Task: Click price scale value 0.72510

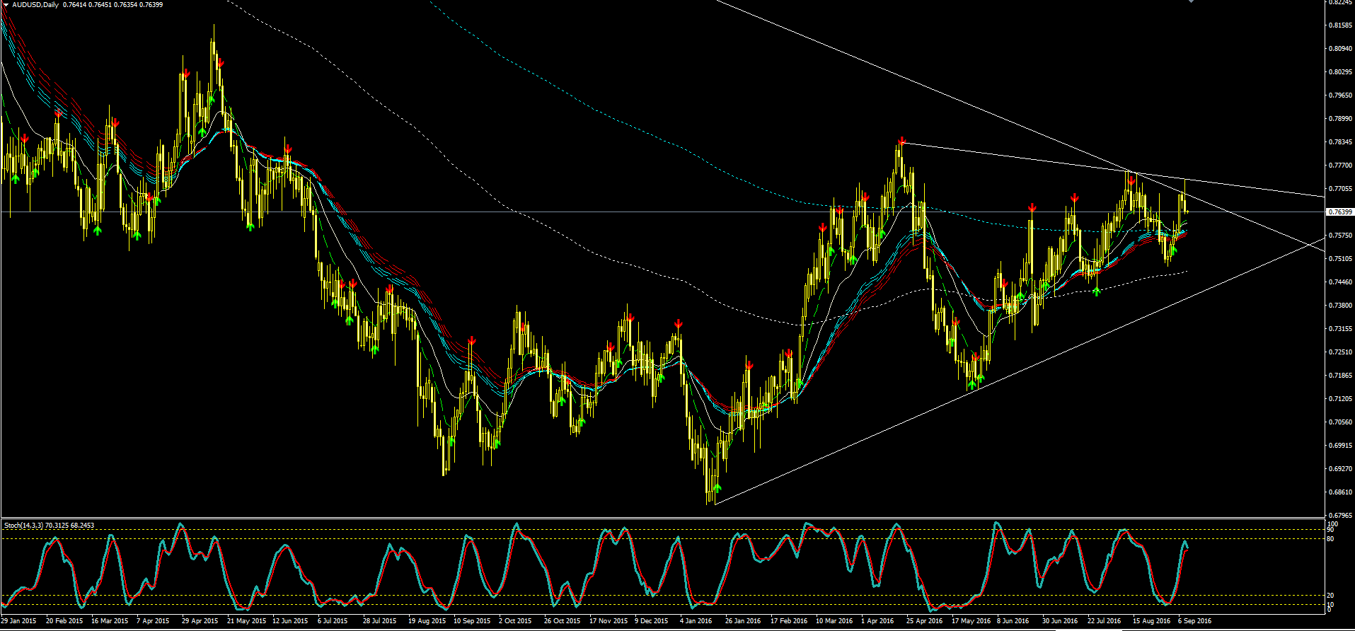Action: (x=1340, y=352)
